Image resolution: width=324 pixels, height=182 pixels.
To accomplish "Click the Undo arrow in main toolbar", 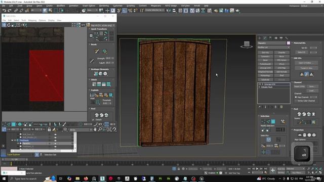I will point(4,11).
